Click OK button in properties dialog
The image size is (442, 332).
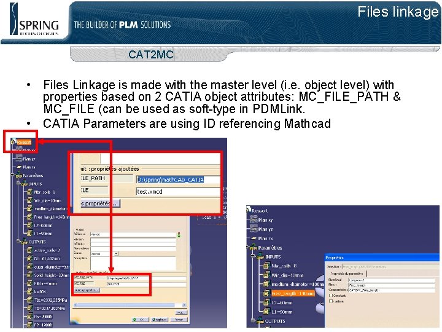[x=140, y=320]
